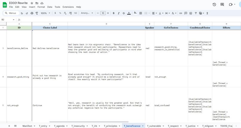Undo the last action
241x128 pixels.
pyautogui.click(x=22, y=13)
